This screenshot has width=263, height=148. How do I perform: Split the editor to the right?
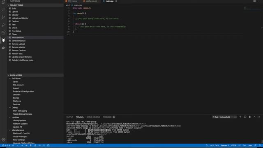(x=254, y=1)
